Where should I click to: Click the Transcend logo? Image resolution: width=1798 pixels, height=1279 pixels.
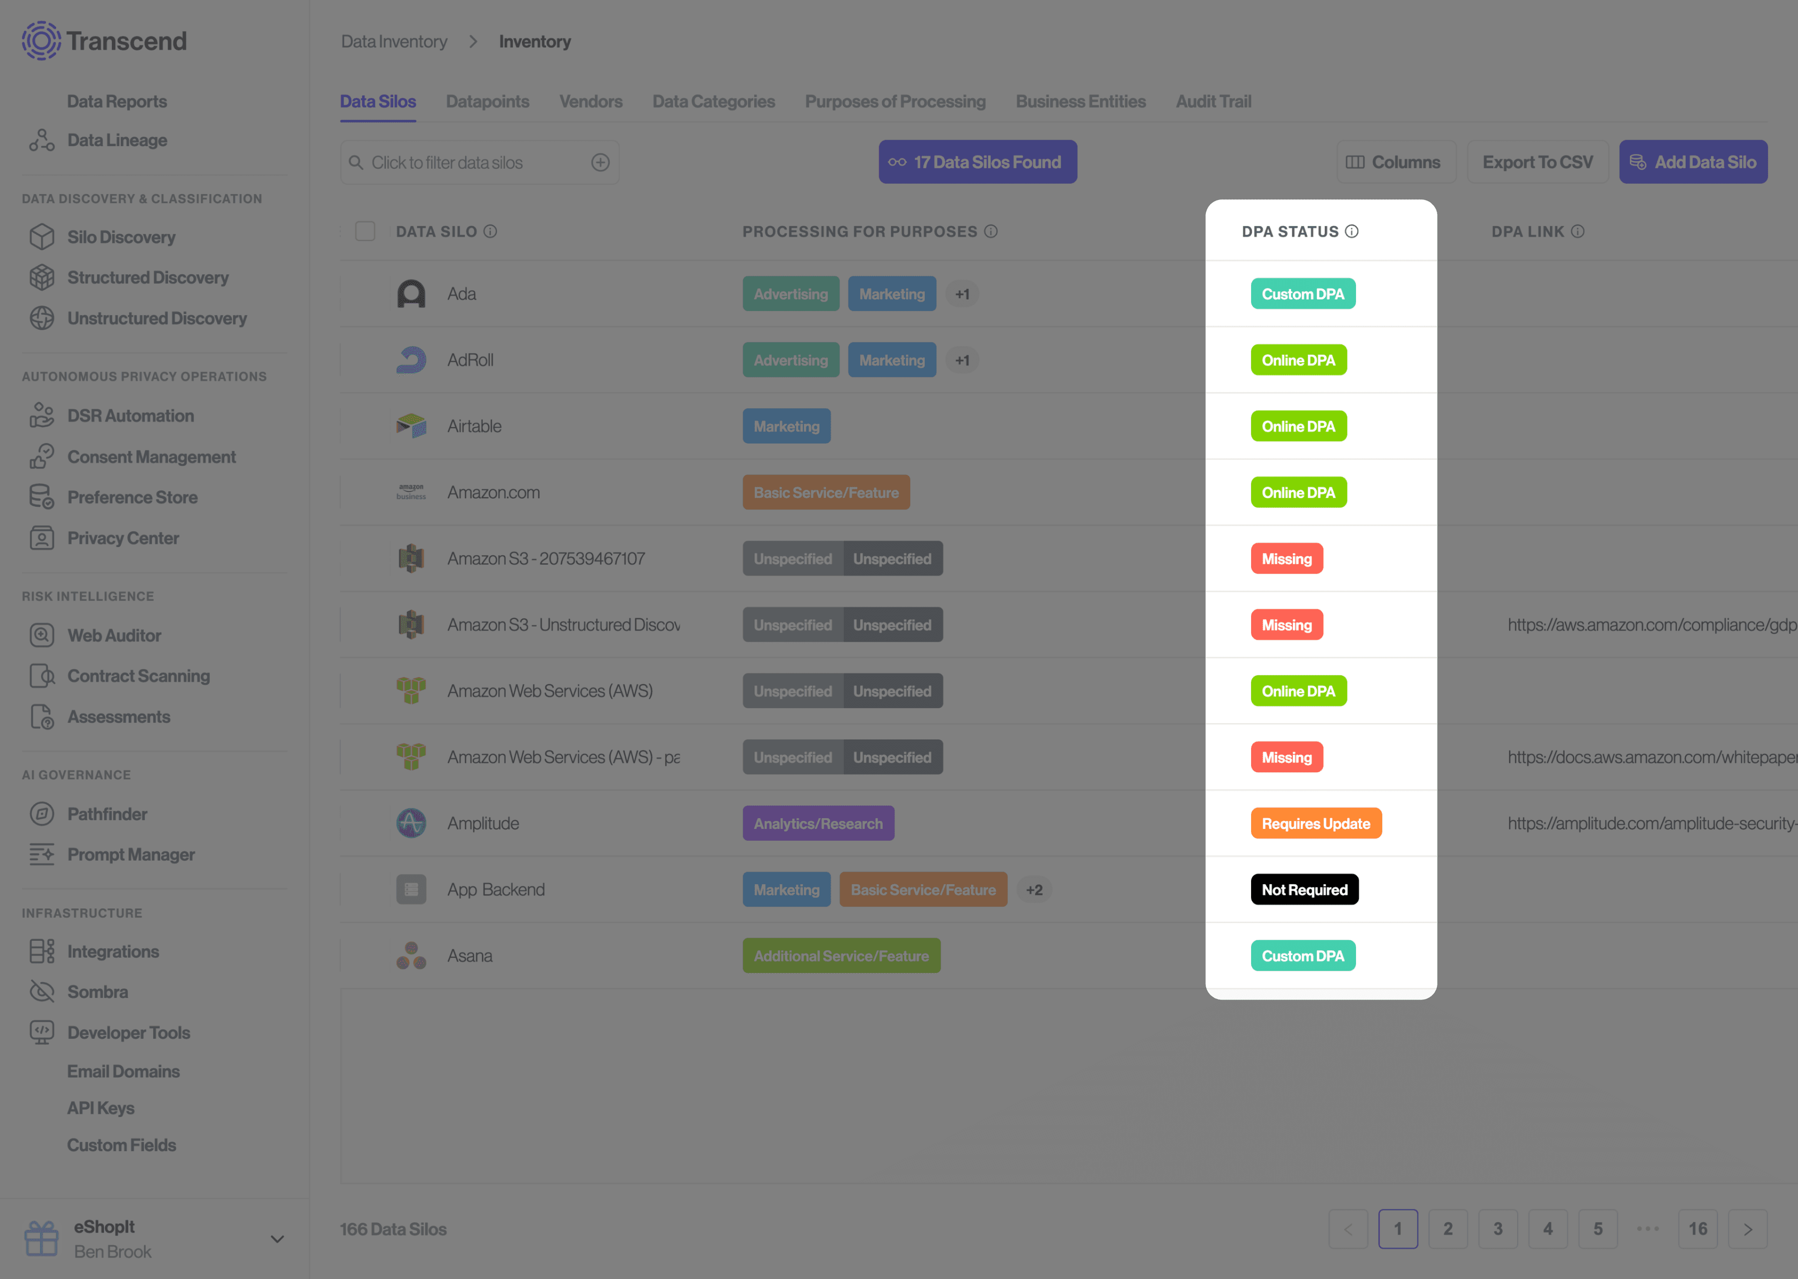pyautogui.click(x=104, y=41)
